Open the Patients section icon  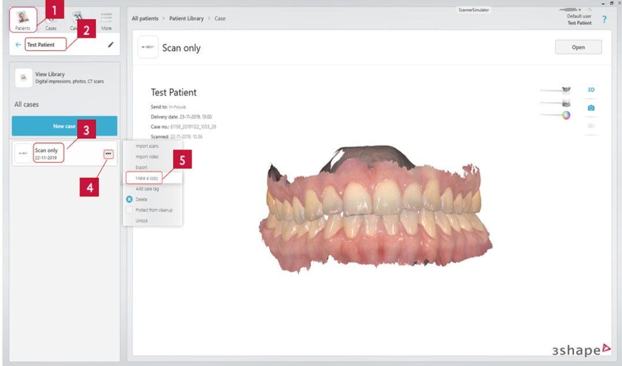23,20
